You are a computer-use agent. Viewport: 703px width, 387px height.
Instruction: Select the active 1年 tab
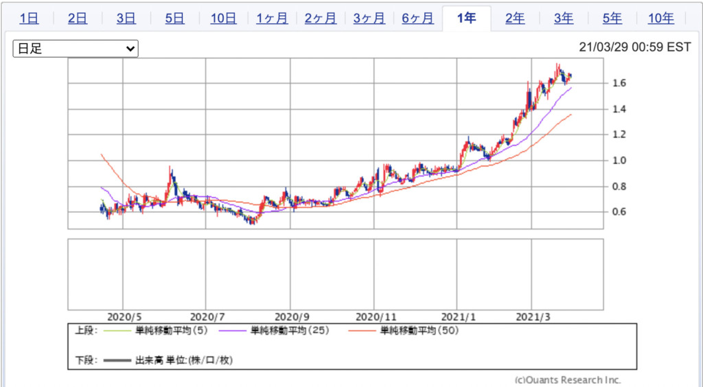[466, 19]
